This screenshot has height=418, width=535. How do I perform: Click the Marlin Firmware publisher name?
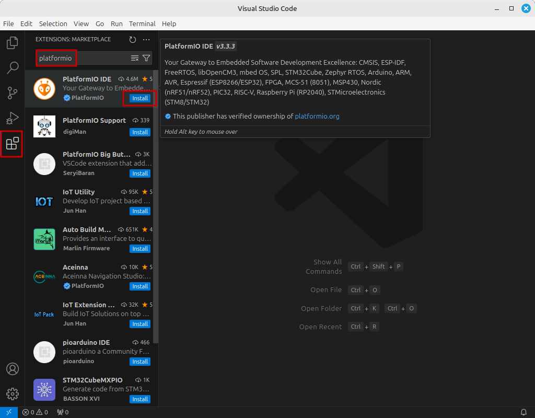click(x=87, y=248)
